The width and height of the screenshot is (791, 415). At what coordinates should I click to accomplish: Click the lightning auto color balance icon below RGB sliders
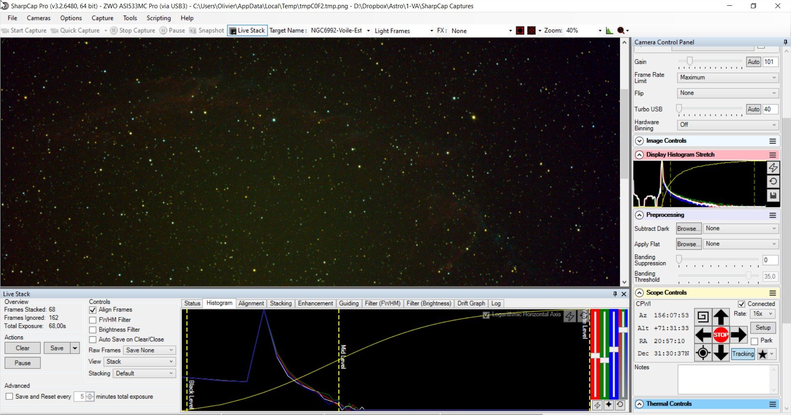[x=597, y=405]
